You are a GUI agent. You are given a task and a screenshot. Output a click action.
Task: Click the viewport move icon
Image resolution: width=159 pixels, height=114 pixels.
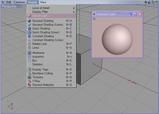(x=146, y=2)
